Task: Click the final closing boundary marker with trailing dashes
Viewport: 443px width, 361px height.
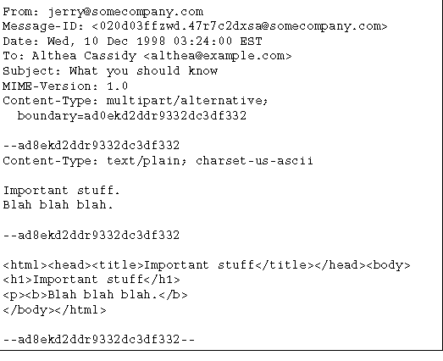Action: tap(99, 339)
